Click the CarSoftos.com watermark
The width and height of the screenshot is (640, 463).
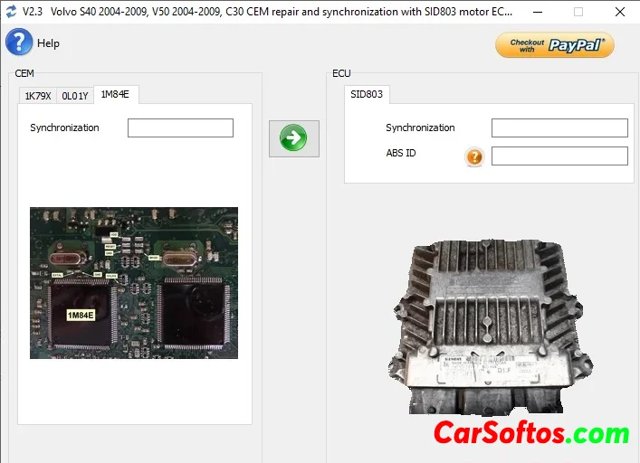pyautogui.click(x=531, y=433)
